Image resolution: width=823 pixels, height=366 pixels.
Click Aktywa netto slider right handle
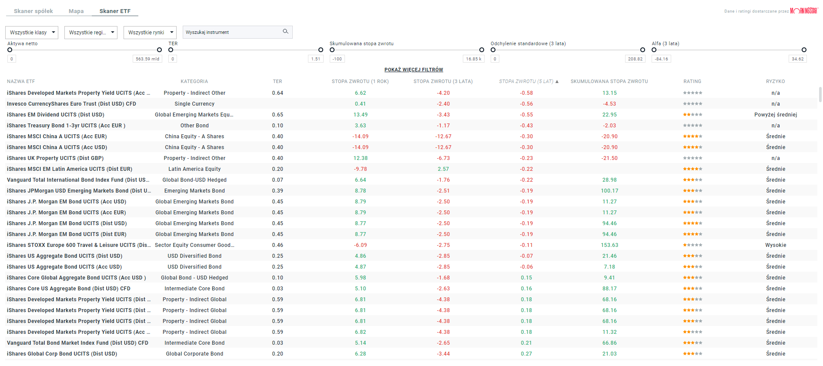click(x=159, y=50)
